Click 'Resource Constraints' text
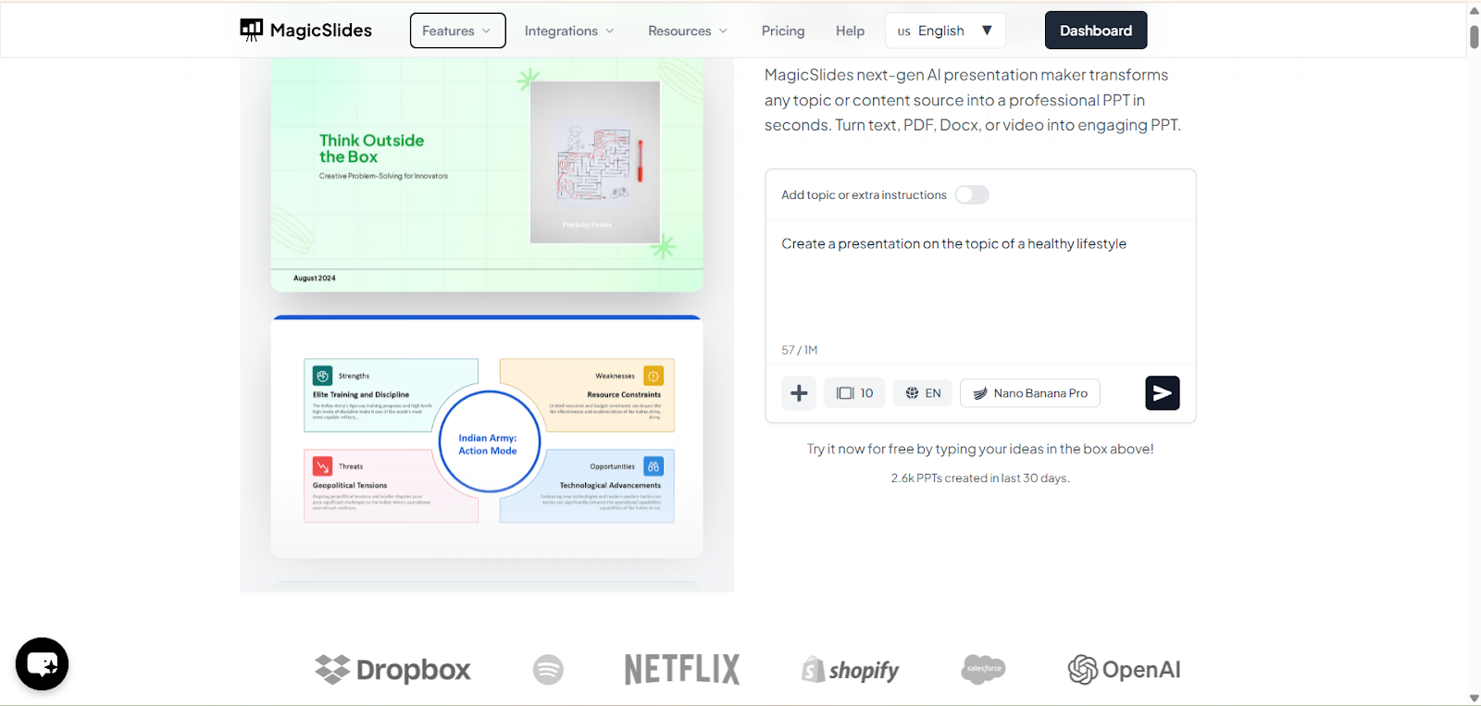The image size is (1481, 706). pyautogui.click(x=624, y=394)
